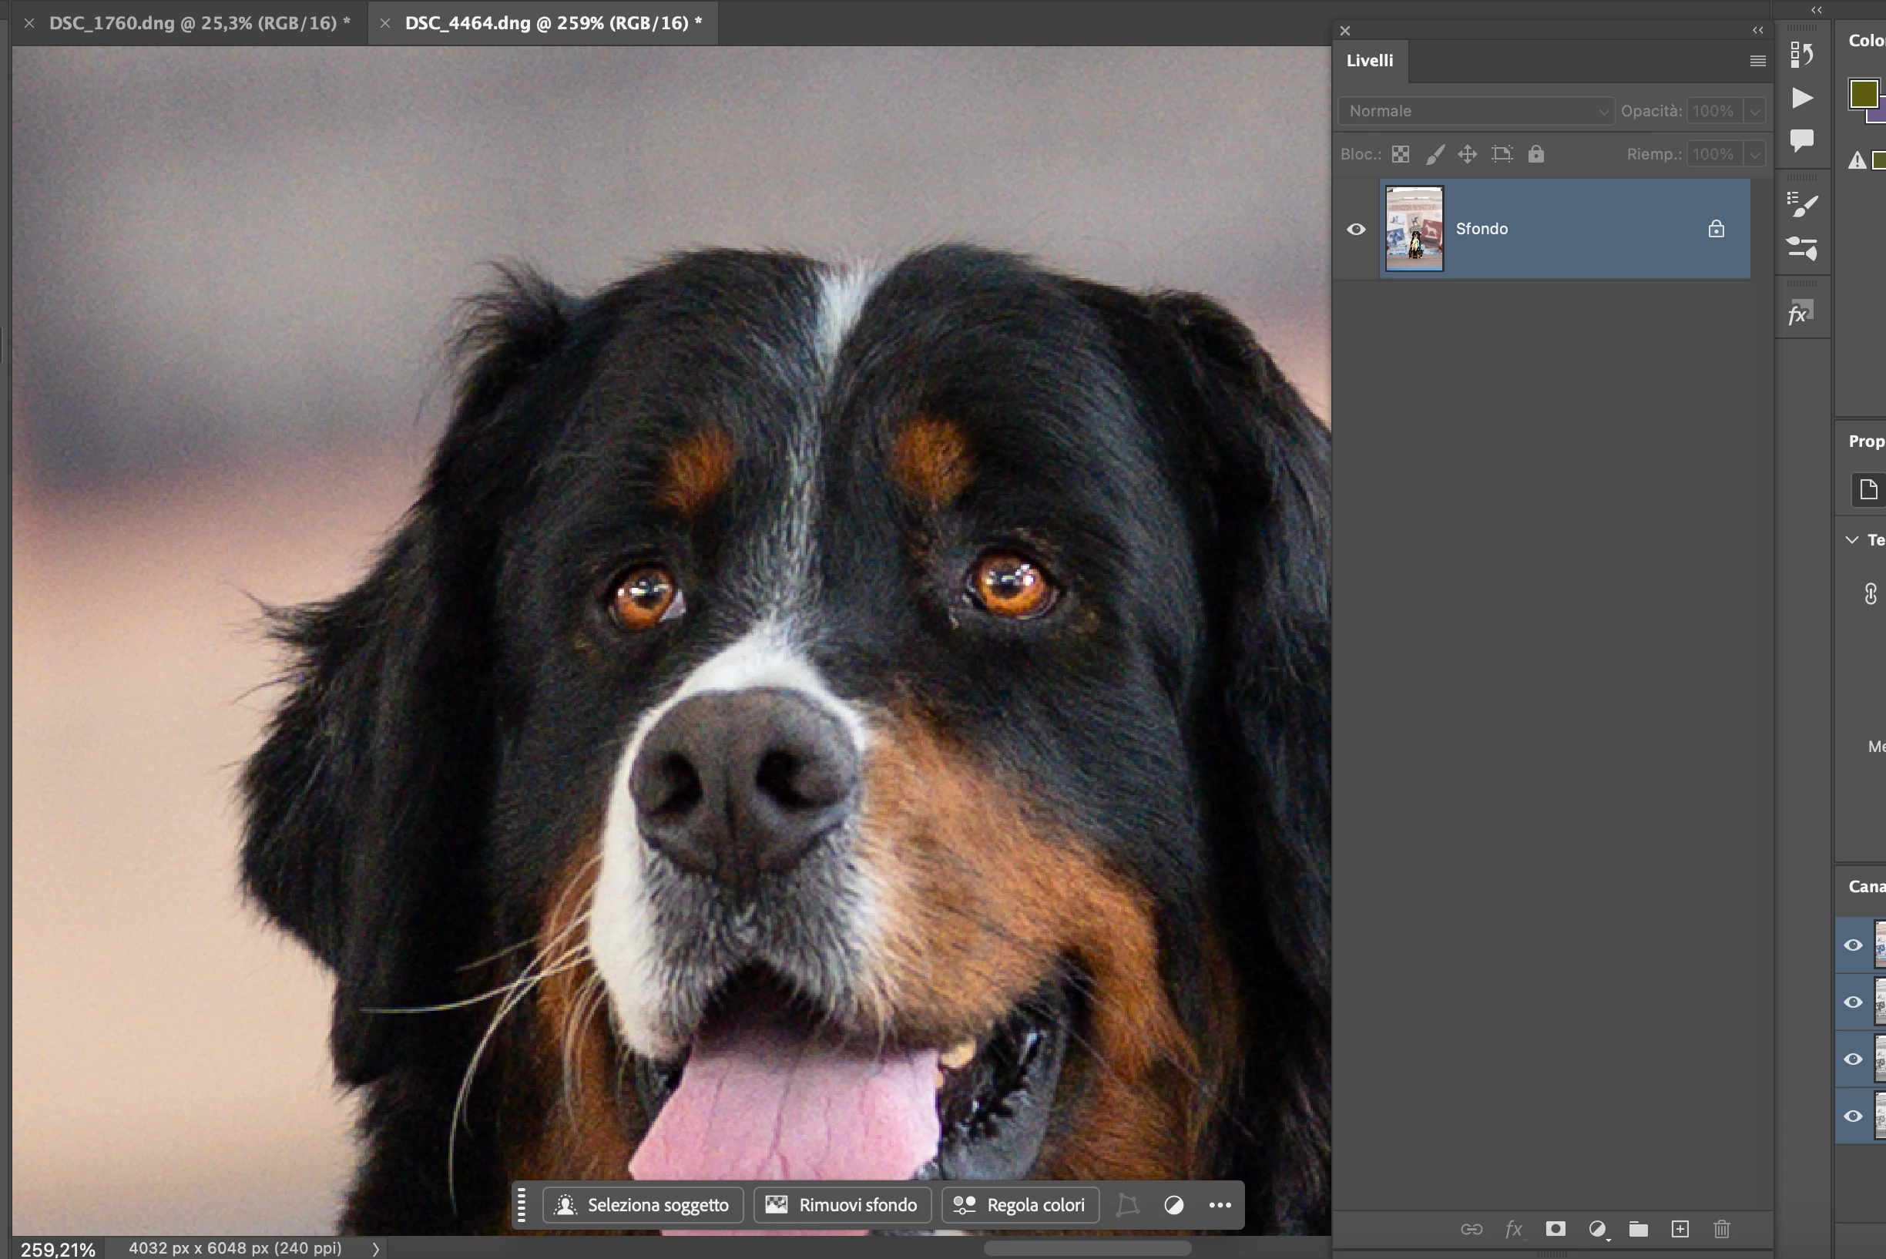
Task: Open the Actions play panel icon
Action: click(1802, 98)
